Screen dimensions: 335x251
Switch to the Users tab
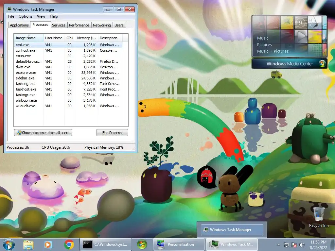(x=119, y=25)
